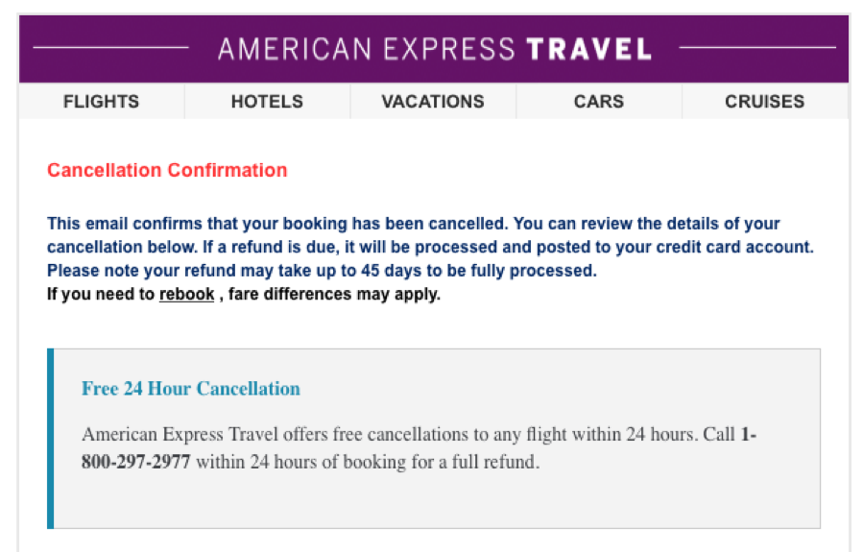Image resolution: width=863 pixels, height=552 pixels.
Task: Click the 1-800-297-2977 phone number
Action: point(136,463)
